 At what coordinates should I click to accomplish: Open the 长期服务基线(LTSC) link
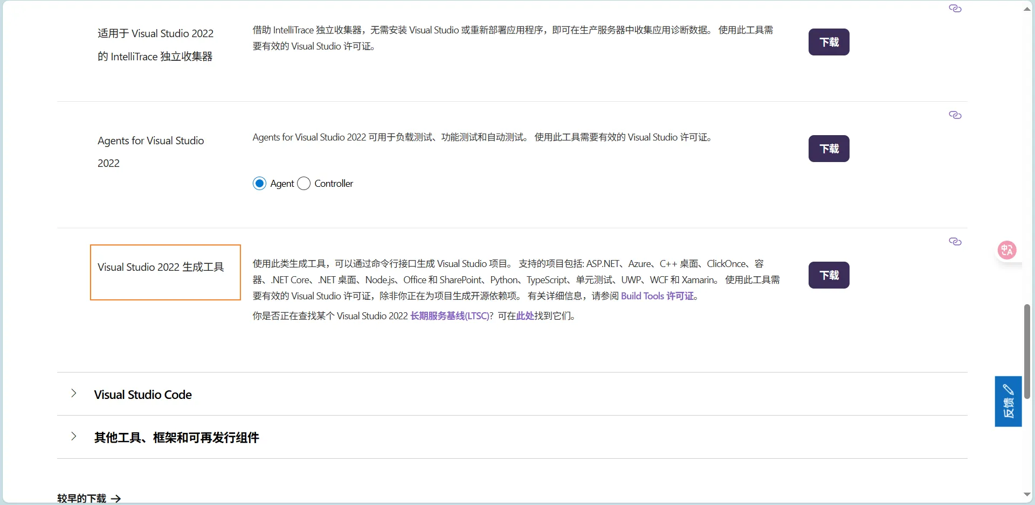(x=449, y=316)
